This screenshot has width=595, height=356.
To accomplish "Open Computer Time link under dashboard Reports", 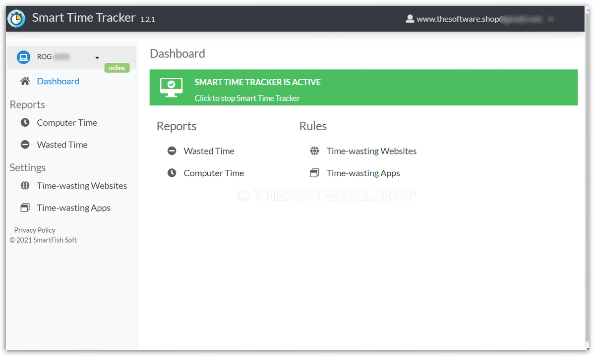I will pyautogui.click(x=214, y=173).
